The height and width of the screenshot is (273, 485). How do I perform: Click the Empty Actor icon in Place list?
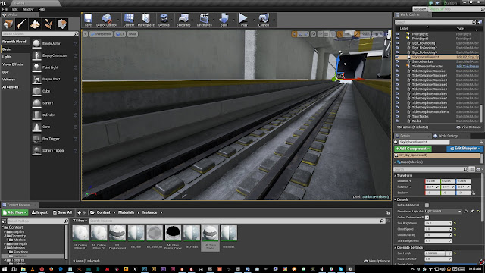click(36, 44)
